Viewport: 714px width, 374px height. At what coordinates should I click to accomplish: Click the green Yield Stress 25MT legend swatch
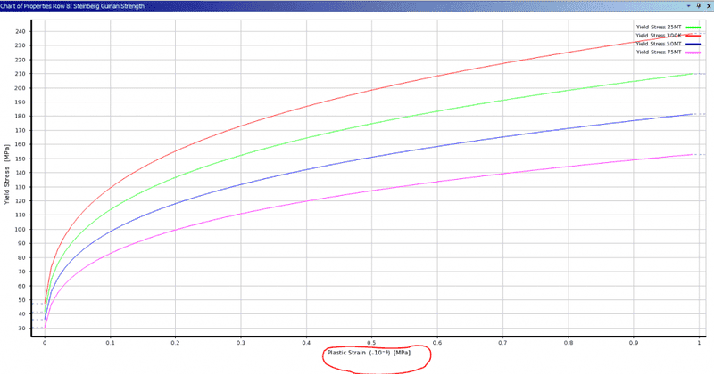pos(692,27)
